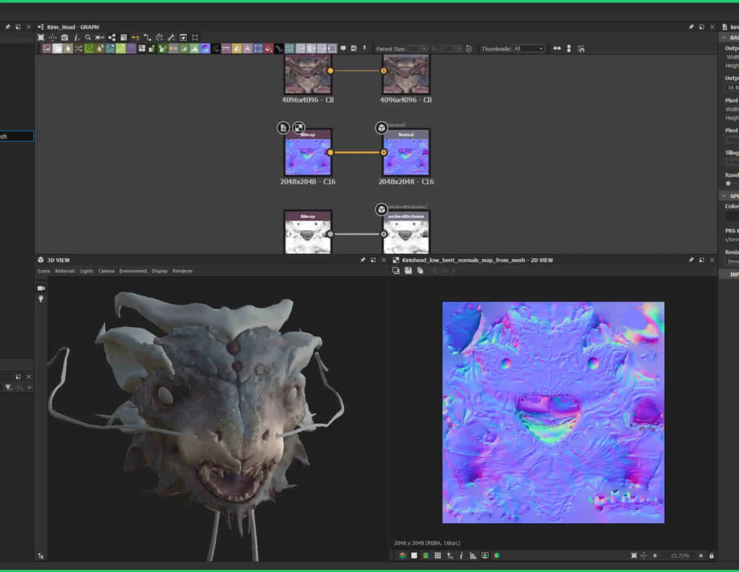This screenshot has height=572, width=739.
Task: Open the first Parent Size dropdown
Action: click(x=417, y=49)
